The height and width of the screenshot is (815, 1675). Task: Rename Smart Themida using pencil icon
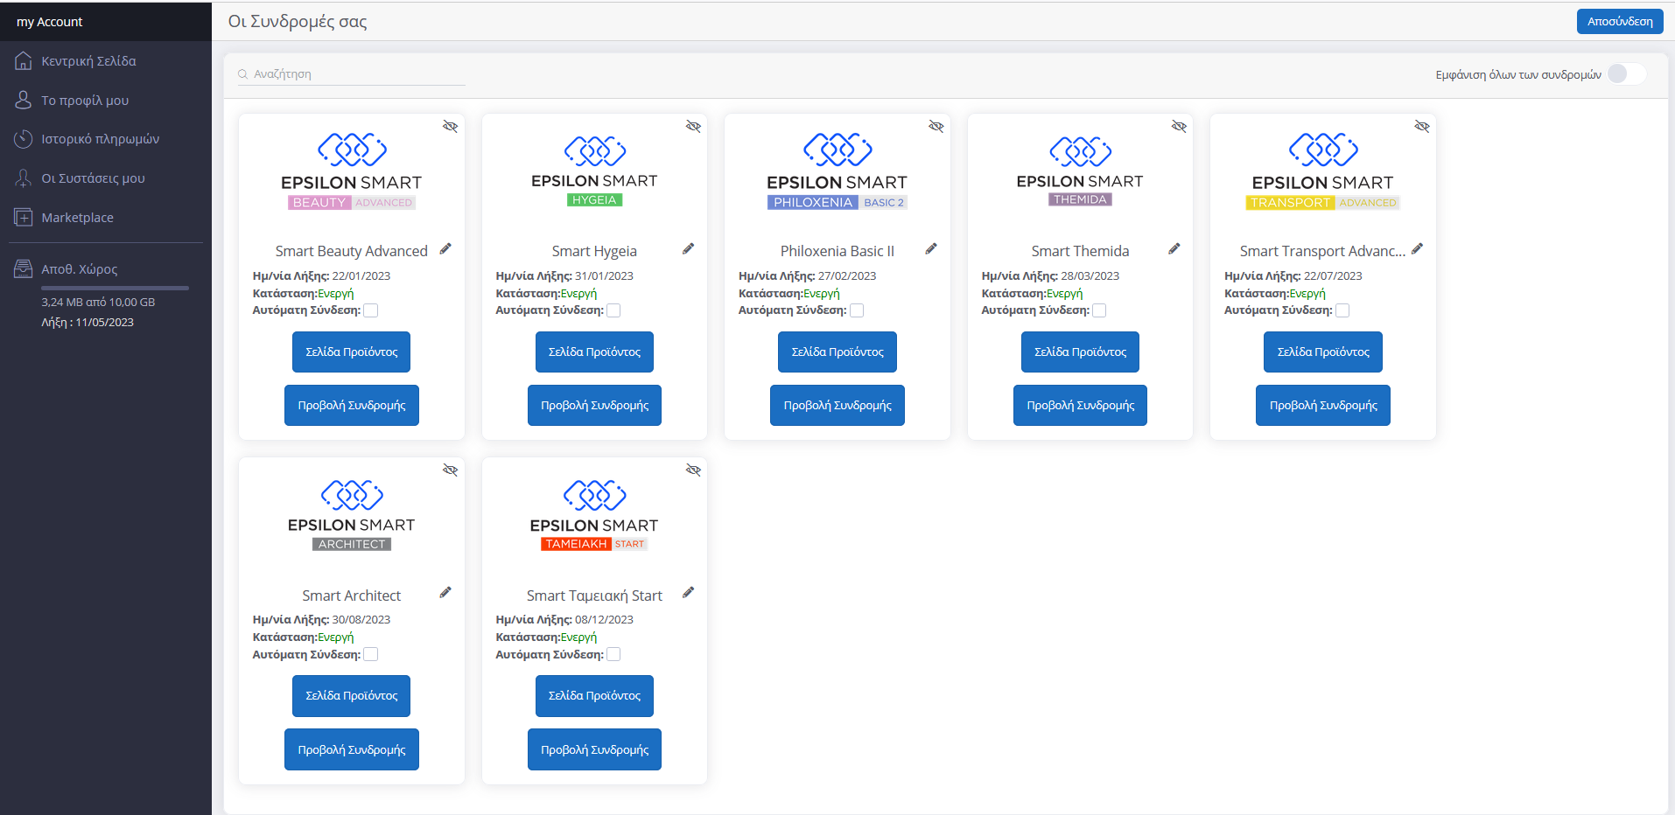[1174, 249]
